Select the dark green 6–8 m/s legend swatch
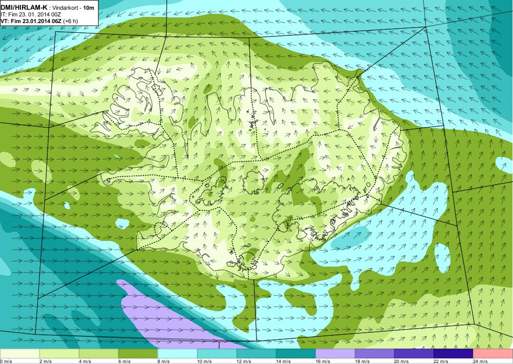The width and height of the screenshot is (513, 364). coord(138,354)
